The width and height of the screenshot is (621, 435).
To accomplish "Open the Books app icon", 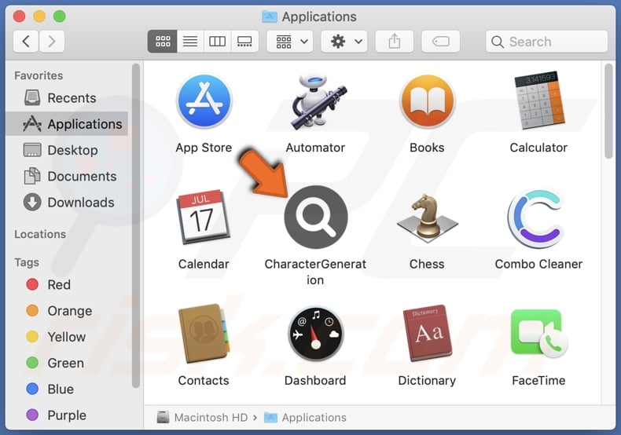I will click(427, 101).
